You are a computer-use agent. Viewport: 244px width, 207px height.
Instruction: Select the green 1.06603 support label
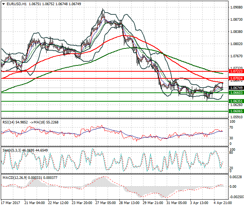(236, 93)
